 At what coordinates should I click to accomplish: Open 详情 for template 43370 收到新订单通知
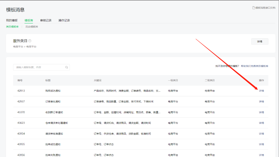click(x=261, y=112)
